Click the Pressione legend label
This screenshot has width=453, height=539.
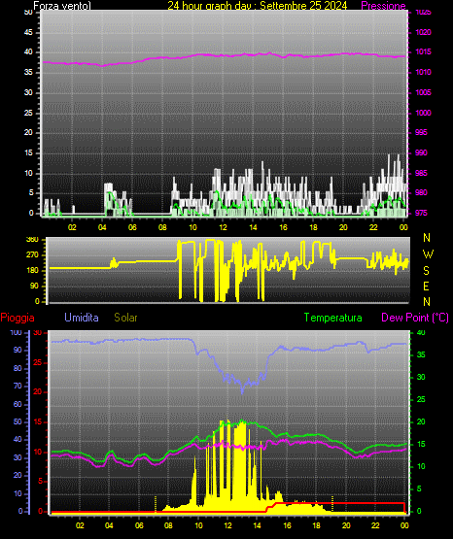click(x=383, y=6)
